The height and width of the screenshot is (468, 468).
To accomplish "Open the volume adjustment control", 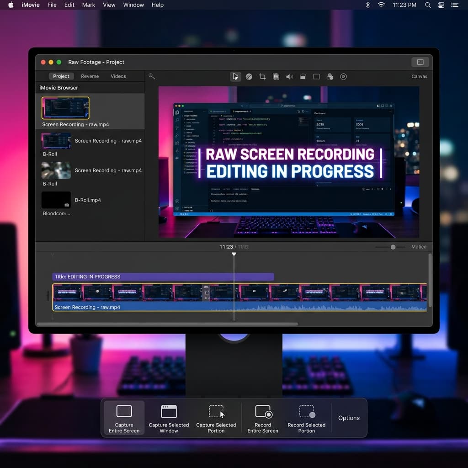I will pyautogui.click(x=289, y=76).
